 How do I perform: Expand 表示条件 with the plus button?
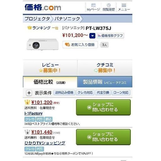pyautogui.click(x=29, y=93)
